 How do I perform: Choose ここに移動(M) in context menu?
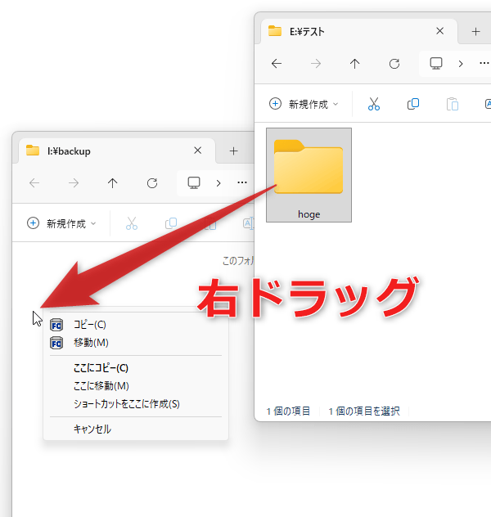(136, 386)
